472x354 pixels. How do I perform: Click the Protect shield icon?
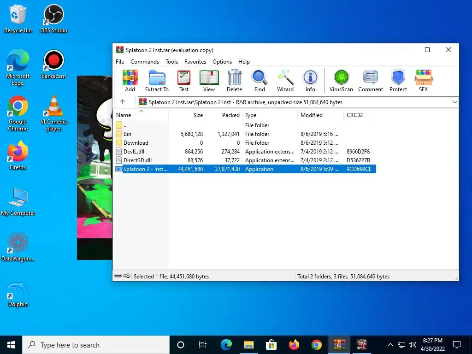click(x=398, y=81)
